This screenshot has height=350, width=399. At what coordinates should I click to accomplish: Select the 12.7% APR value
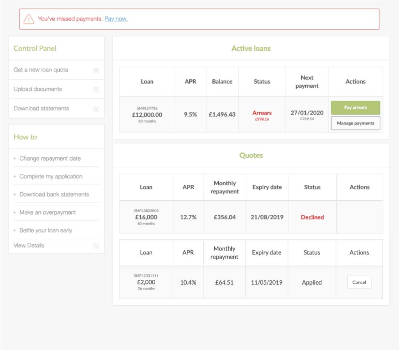[188, 217]
